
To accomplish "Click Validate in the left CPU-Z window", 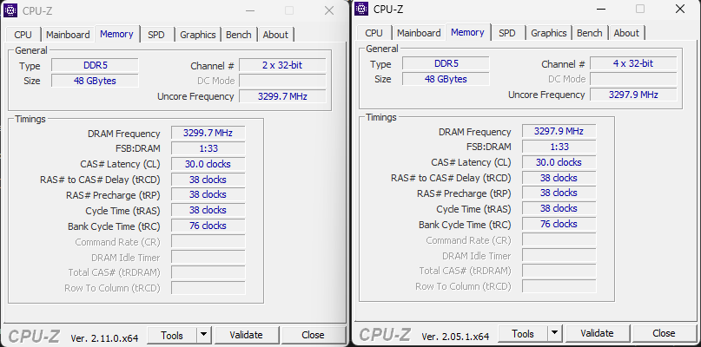I will (x=246, y=335).
